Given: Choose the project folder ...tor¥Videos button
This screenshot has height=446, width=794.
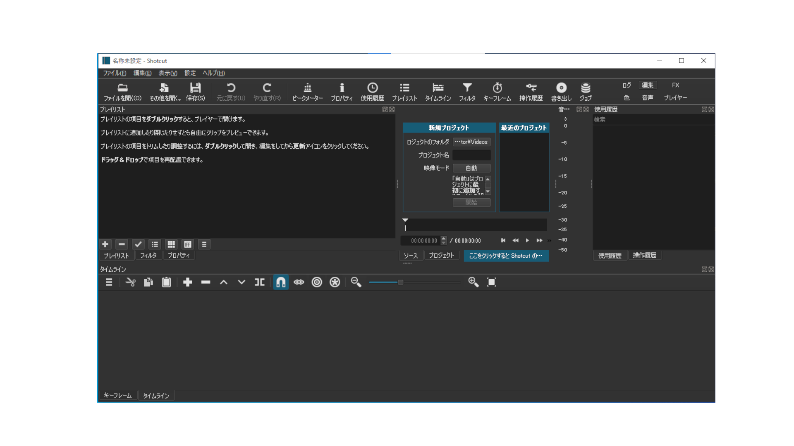Looking at the screenshot, I should (x=471, y=142).
